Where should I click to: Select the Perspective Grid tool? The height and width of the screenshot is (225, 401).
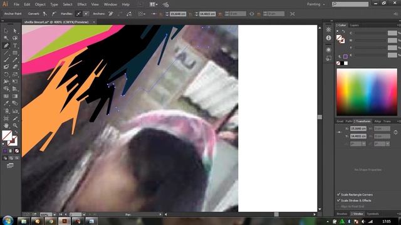tap(15, 89)
